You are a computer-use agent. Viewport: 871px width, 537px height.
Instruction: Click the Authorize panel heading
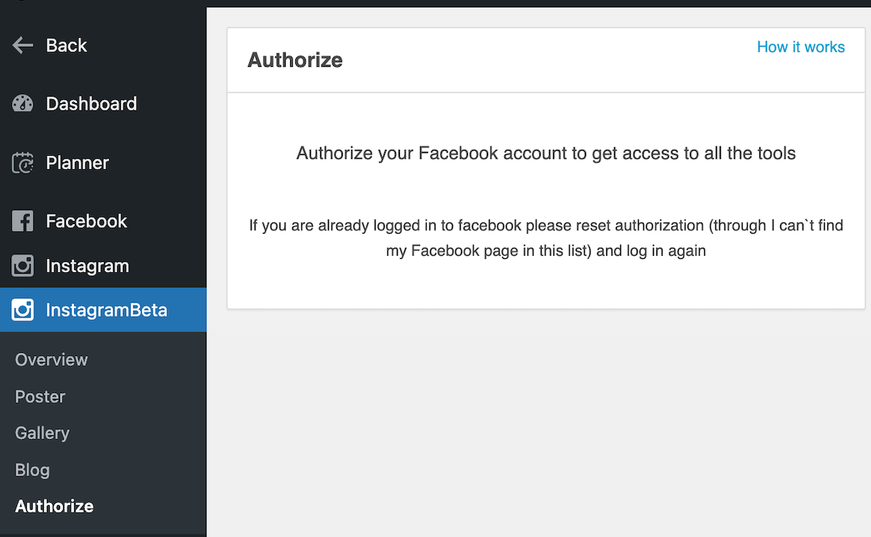click(x=295, y=60)
